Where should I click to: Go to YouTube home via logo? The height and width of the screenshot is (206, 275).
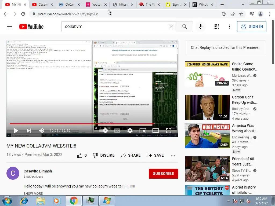tap(31, 27)
